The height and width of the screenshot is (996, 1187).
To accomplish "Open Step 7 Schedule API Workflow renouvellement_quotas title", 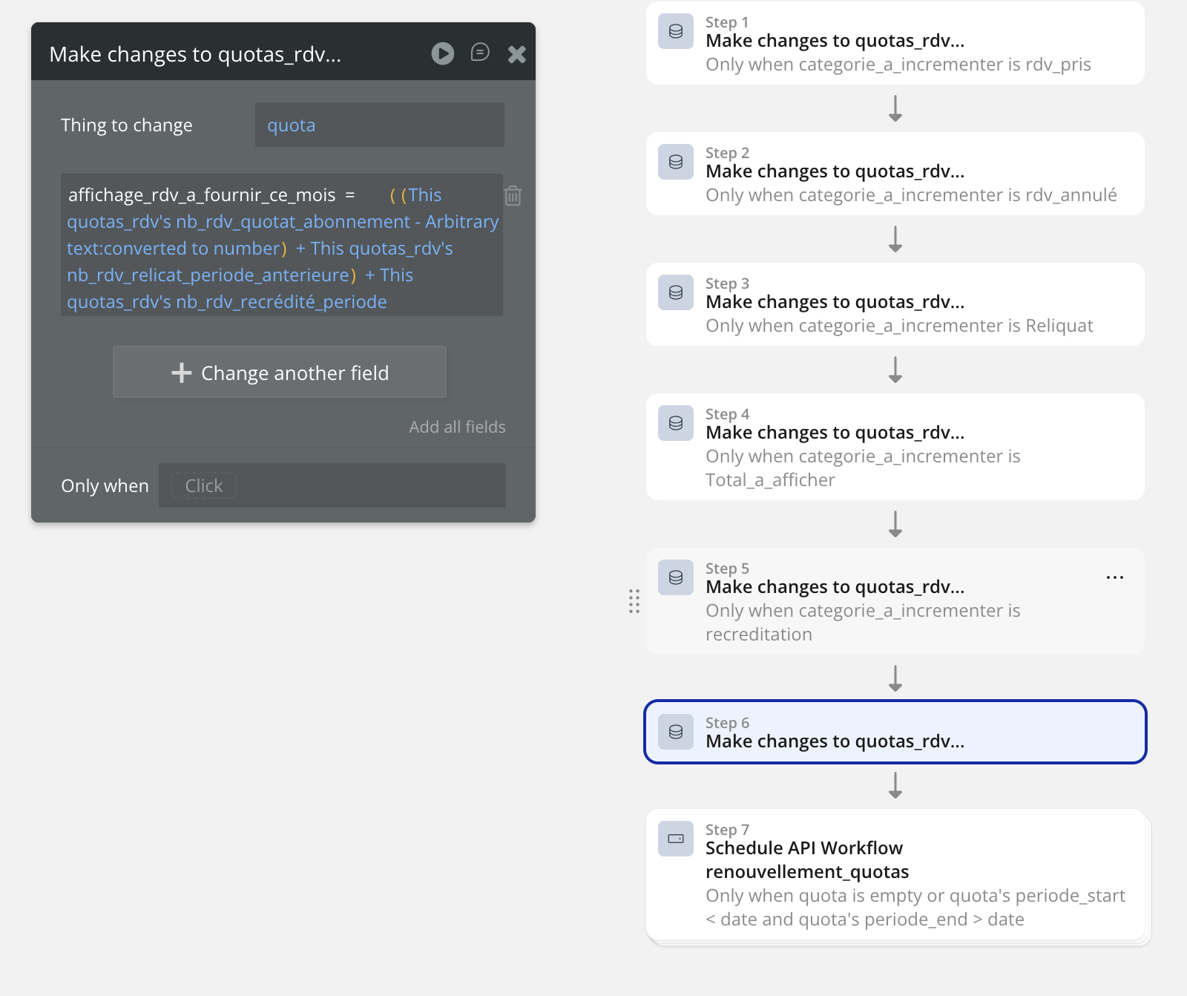I will [807, 860].
